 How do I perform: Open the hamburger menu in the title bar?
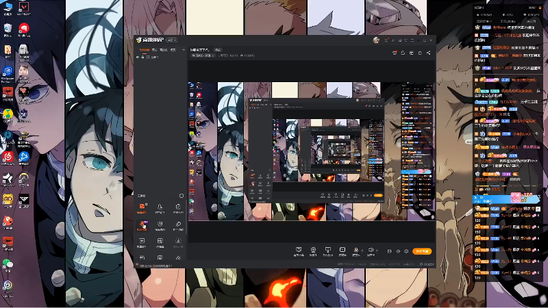412,40
